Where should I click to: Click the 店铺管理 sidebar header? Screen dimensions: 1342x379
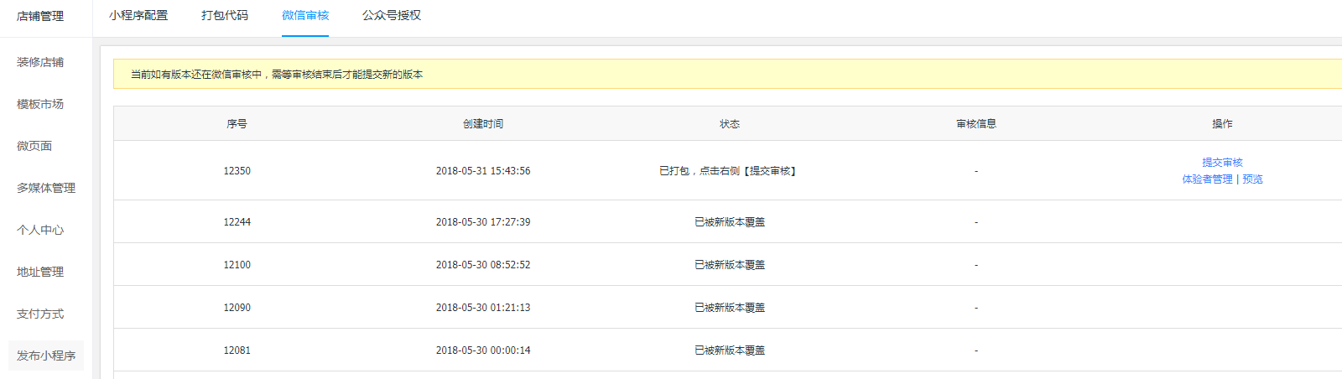[40, 16]
